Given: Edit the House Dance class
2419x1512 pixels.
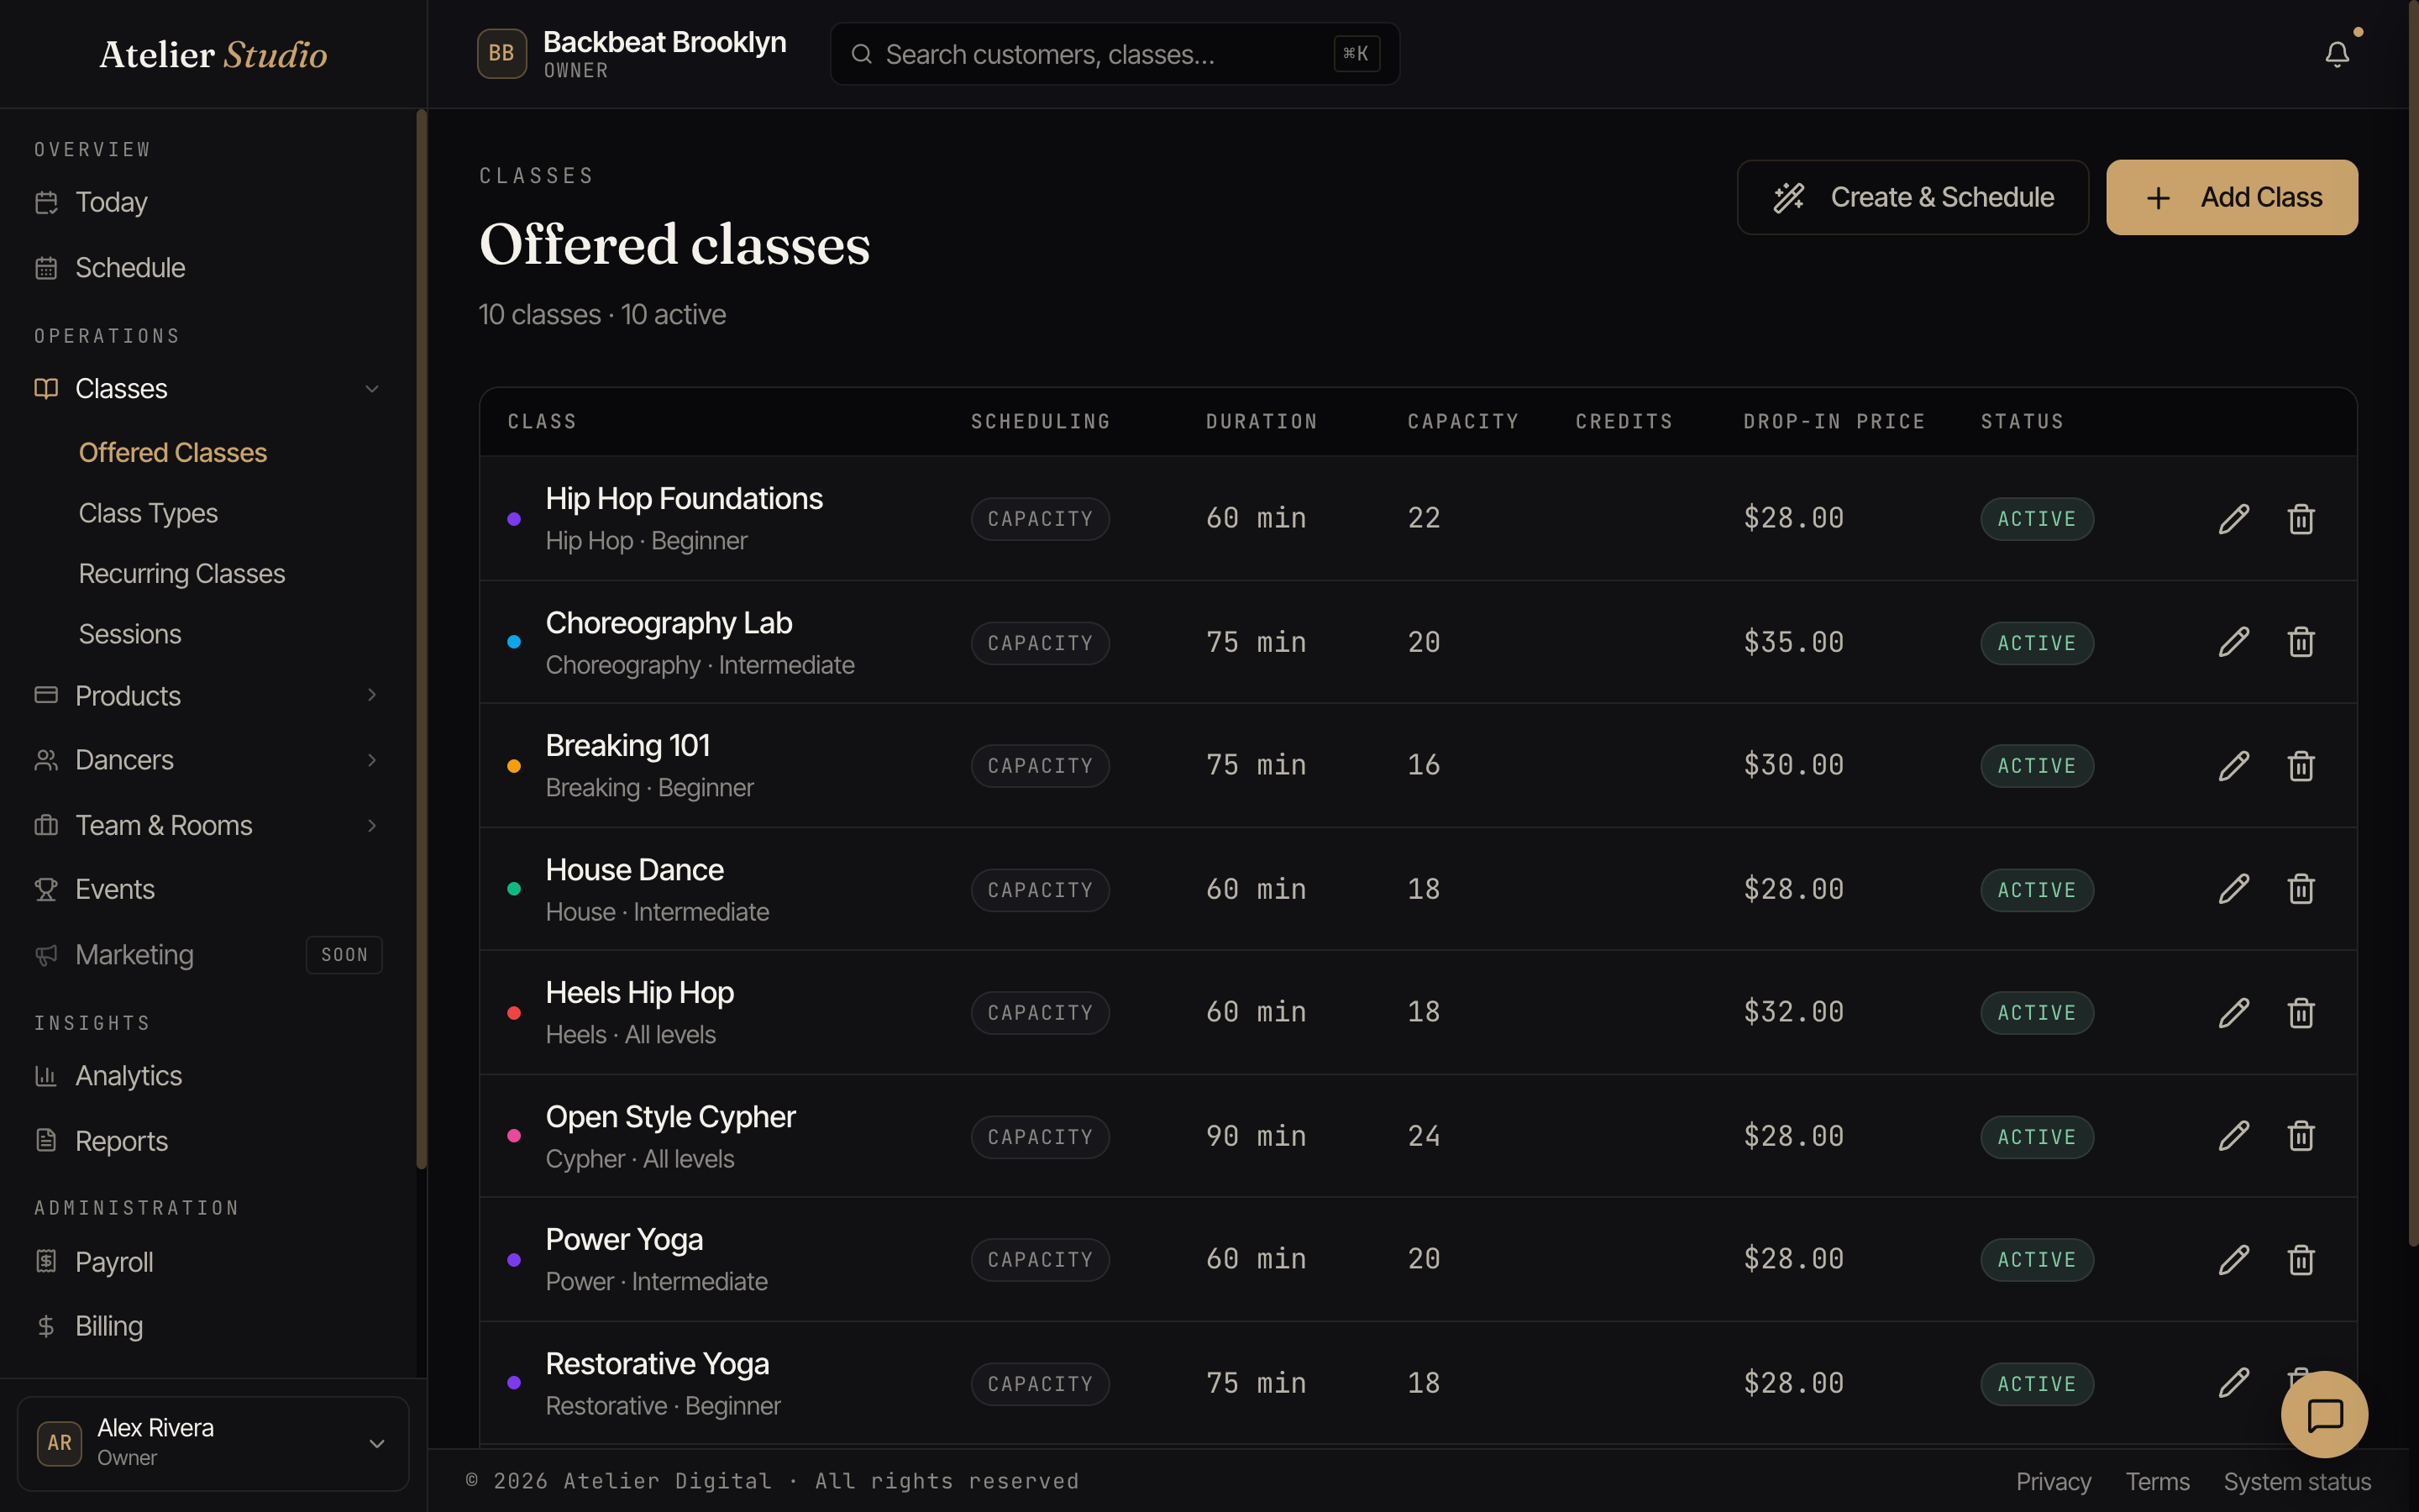Looking at the screenshot, I should coord(2234,889).
